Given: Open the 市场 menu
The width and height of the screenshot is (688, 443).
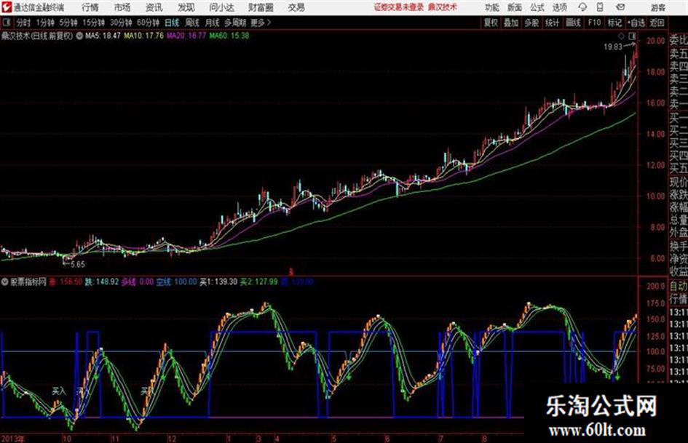Looking at the screenshot, I should [x=122, y=7].
